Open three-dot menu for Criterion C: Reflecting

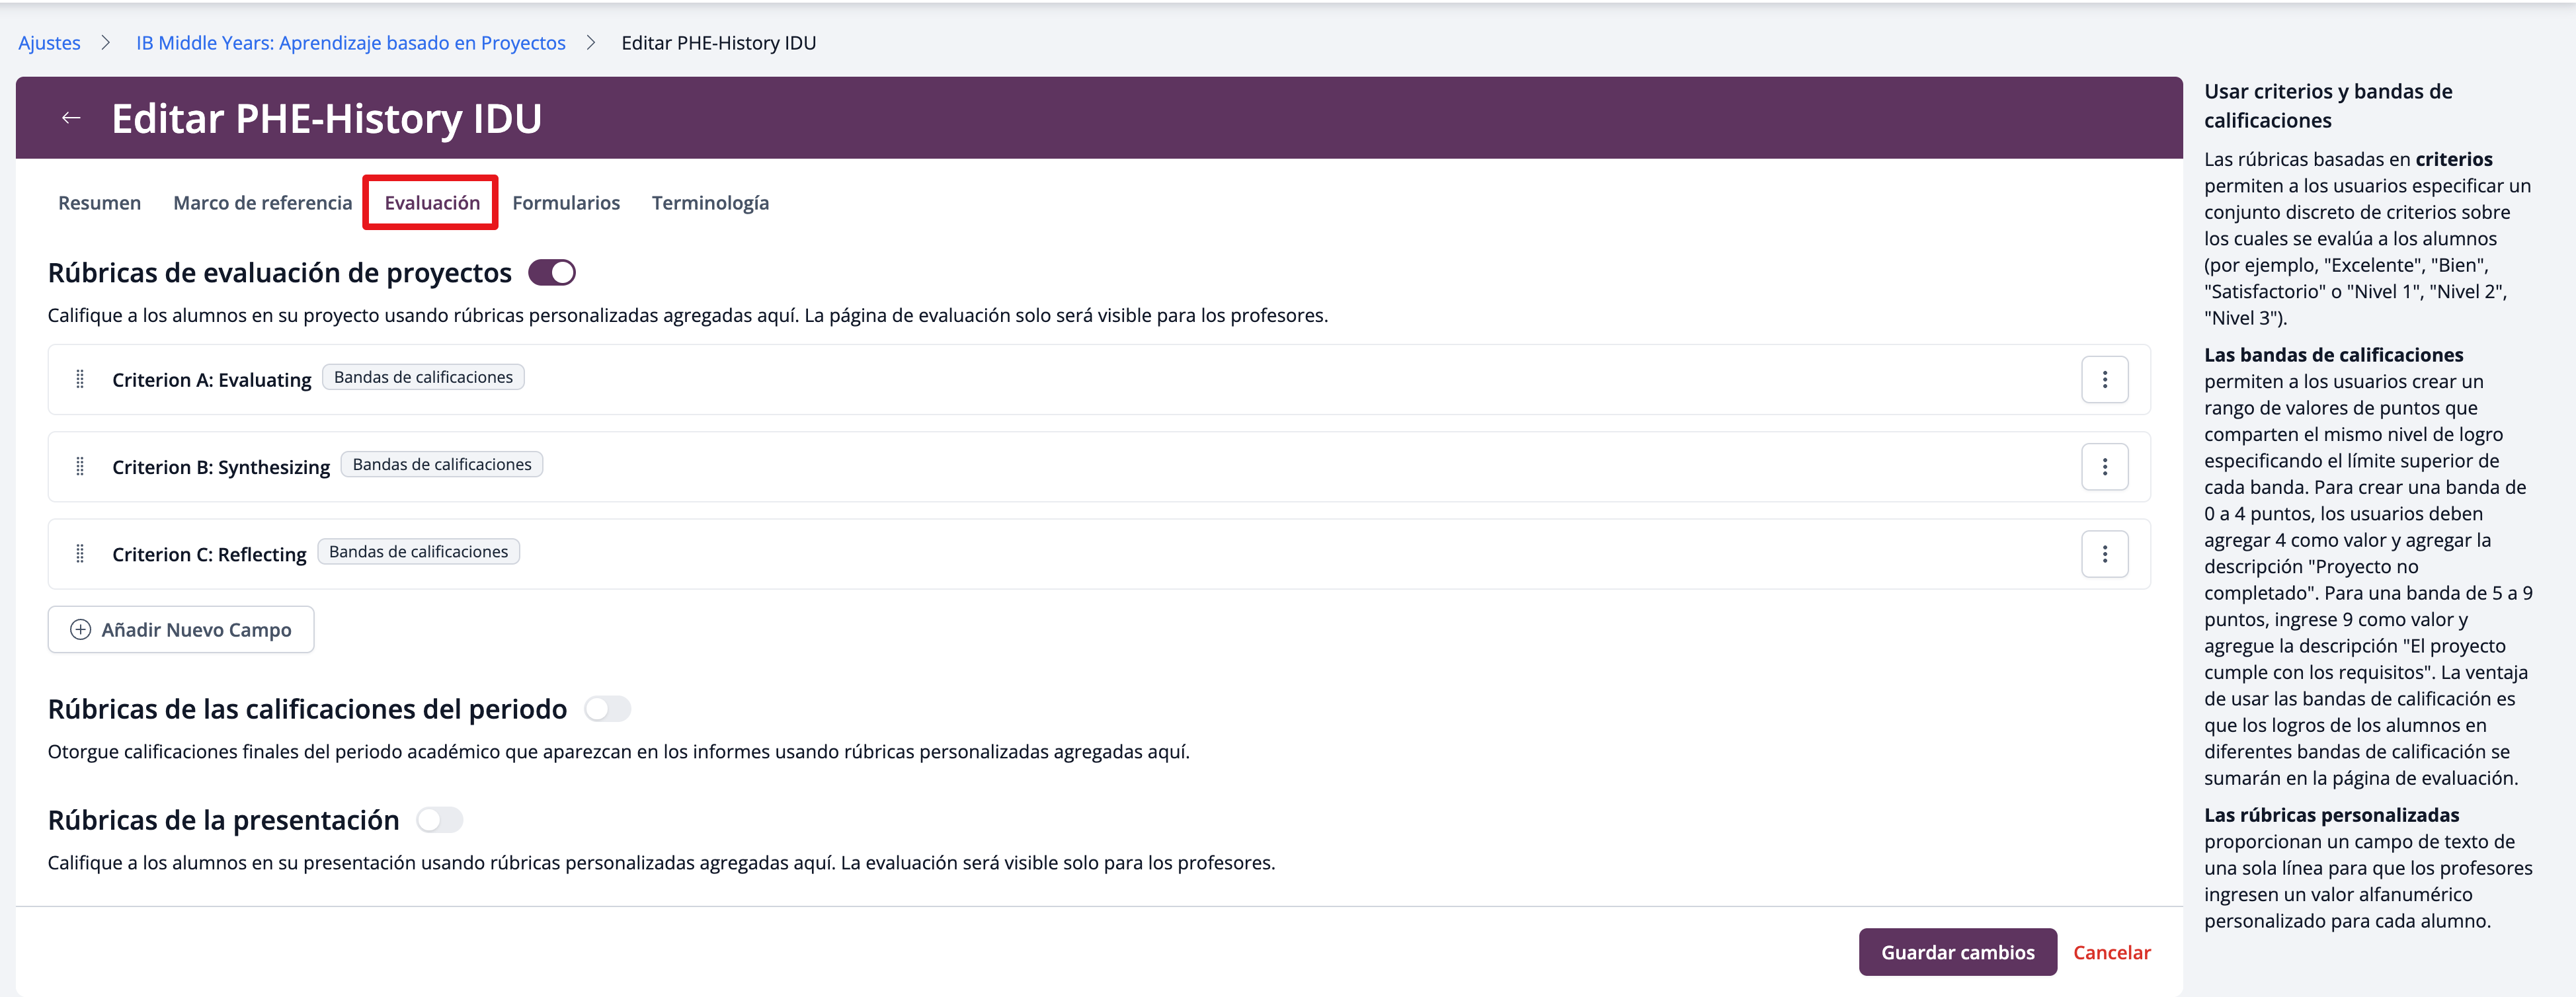coord(2104,554)
